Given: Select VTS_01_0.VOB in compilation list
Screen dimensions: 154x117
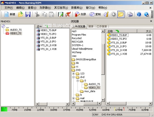Looking at the screenshot, I should (x=48, y=45).
